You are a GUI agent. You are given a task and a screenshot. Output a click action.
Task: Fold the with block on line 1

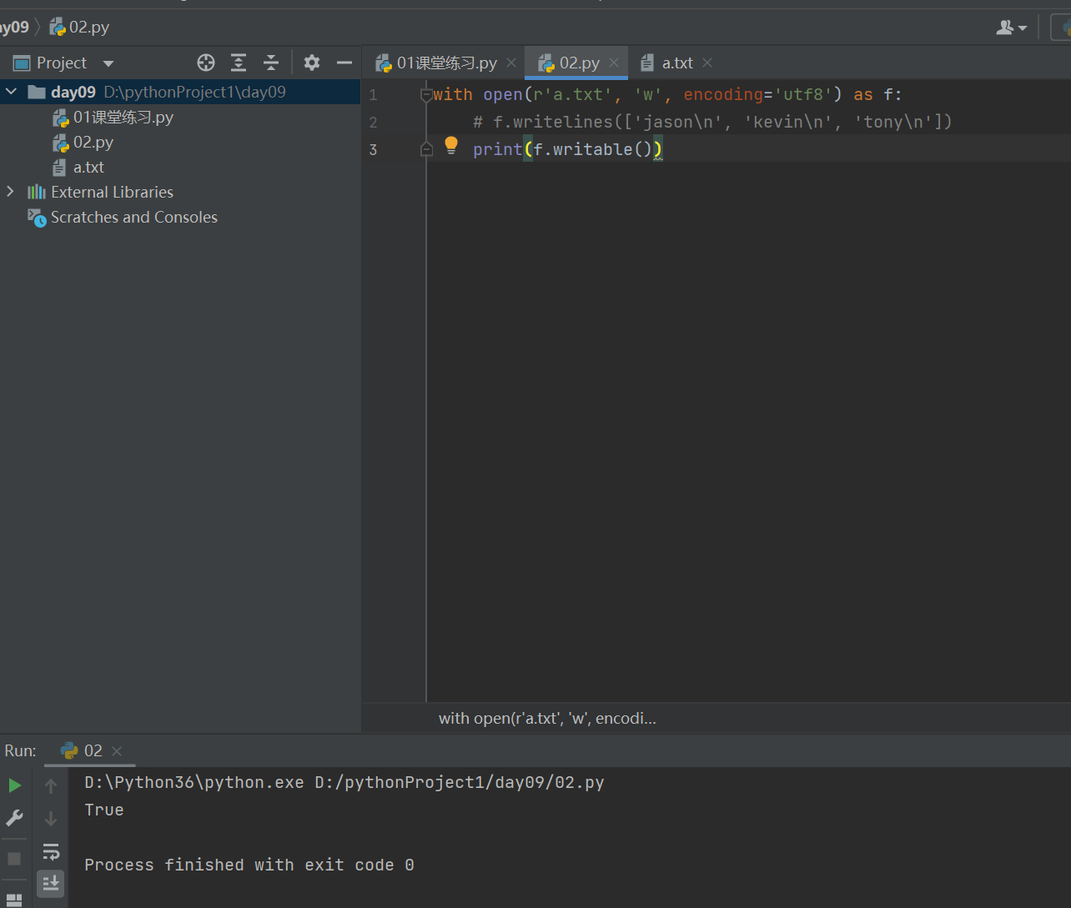pos(427,95)
